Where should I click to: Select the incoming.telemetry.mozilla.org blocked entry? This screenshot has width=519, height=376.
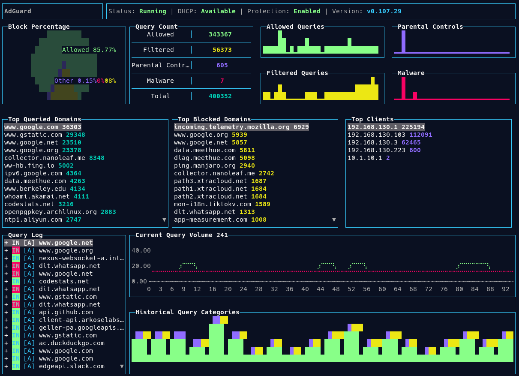point(241,127)
